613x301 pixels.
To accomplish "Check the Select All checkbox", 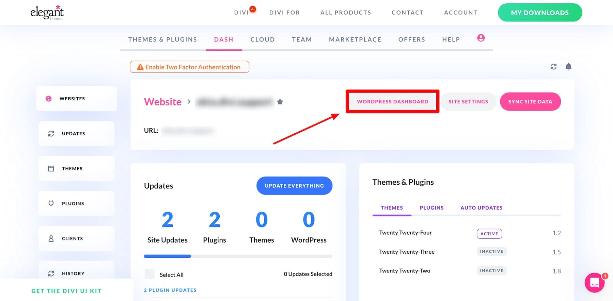I will click(x=150, y=274).
